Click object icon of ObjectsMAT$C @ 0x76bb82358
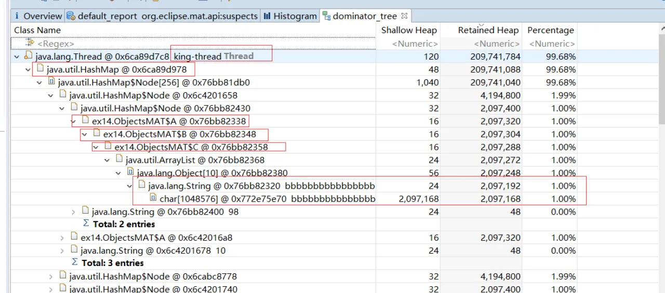 (108, 147)
